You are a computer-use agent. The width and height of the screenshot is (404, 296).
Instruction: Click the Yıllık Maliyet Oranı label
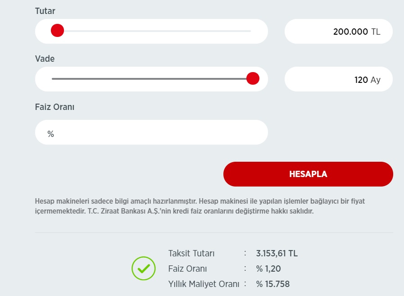[x=204, y=284]
